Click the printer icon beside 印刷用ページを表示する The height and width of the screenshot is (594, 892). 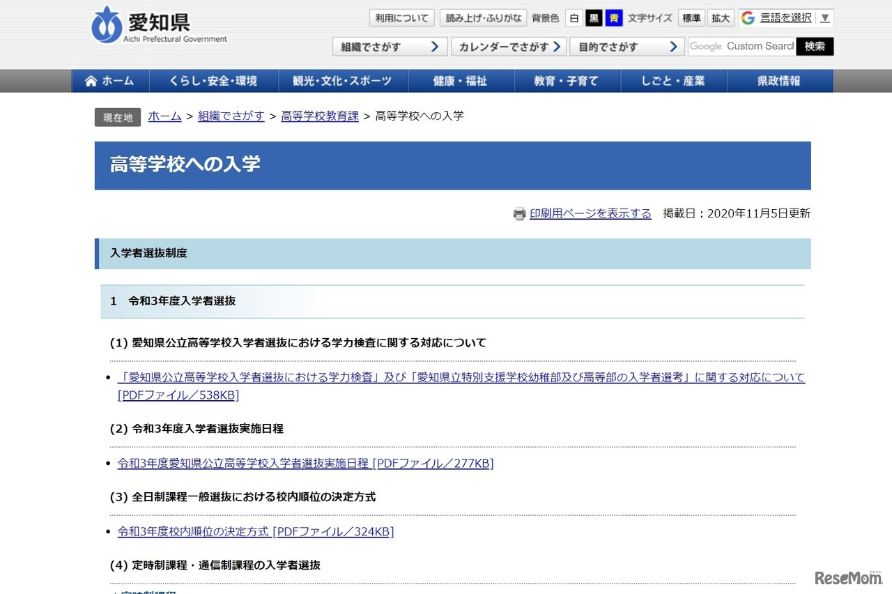[519, 213]
